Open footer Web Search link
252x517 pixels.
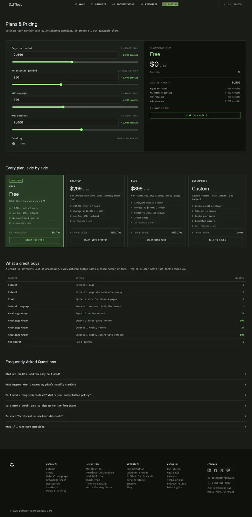(53, 484)
